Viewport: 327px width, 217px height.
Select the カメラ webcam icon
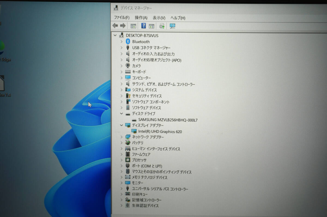pos(128,66)
